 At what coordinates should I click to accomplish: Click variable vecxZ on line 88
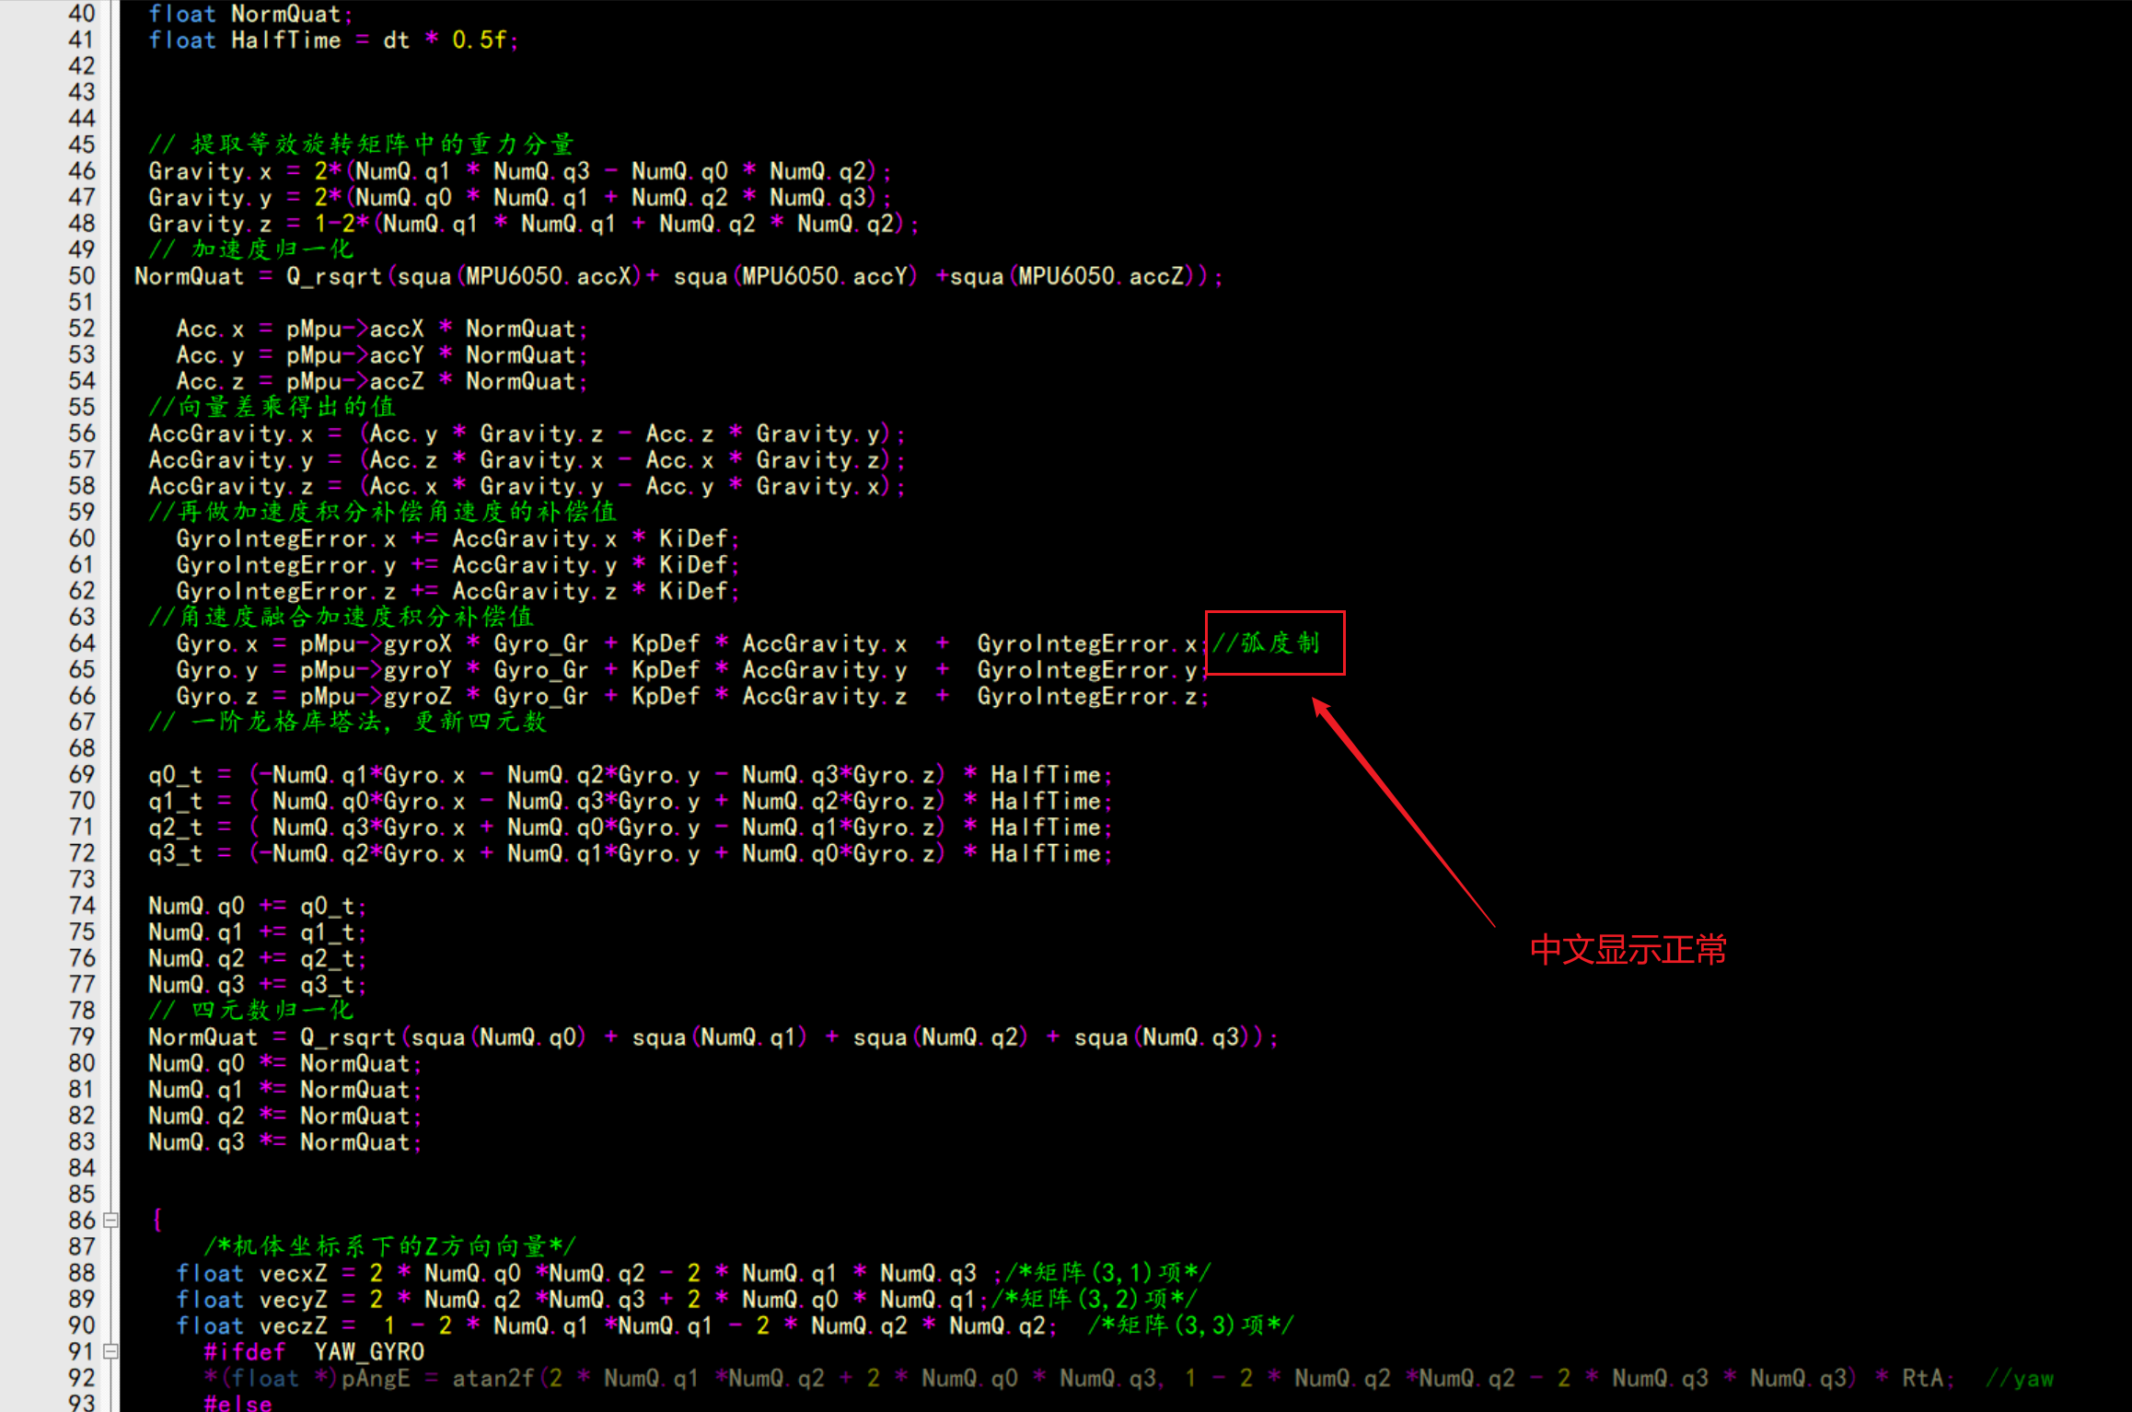(x=293, y=1274)
